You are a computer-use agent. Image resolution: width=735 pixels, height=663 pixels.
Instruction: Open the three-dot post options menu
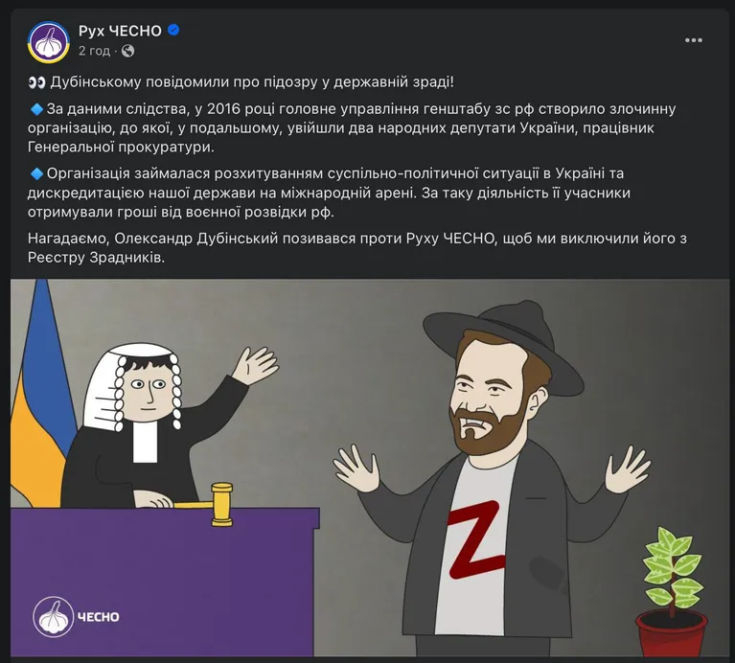point(693,40)
